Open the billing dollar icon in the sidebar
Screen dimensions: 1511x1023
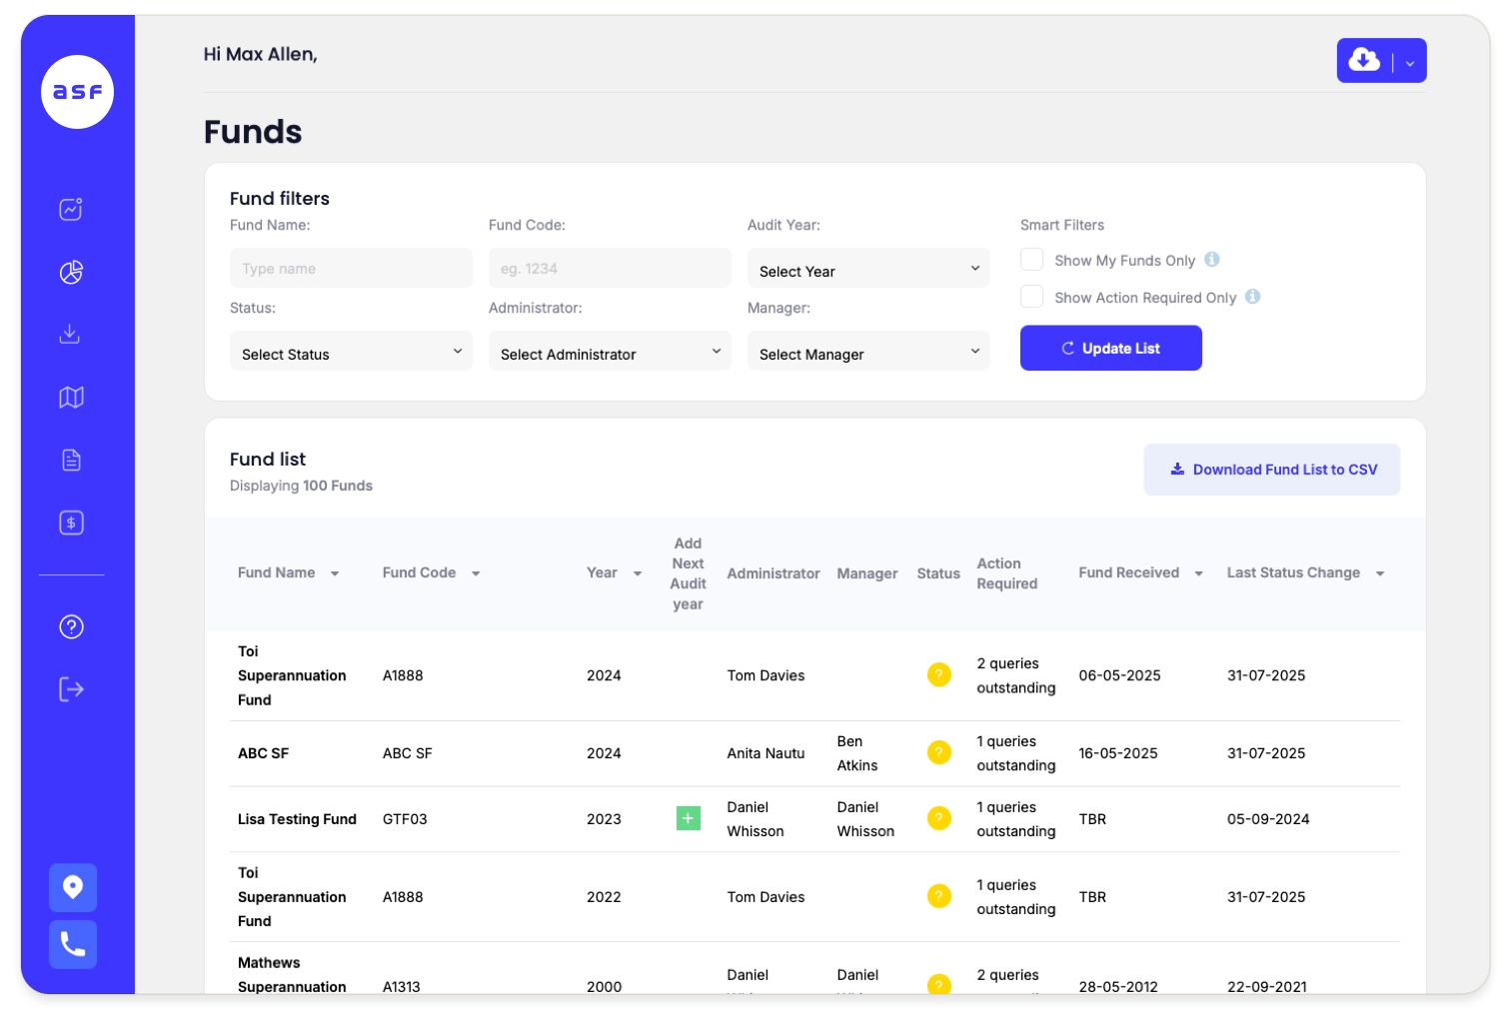coord(70,522)
